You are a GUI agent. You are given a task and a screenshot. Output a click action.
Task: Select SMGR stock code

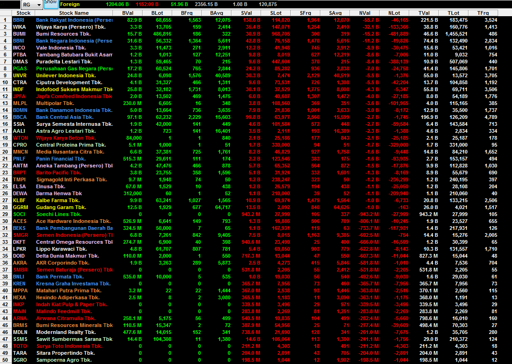[x=20, y=235]
